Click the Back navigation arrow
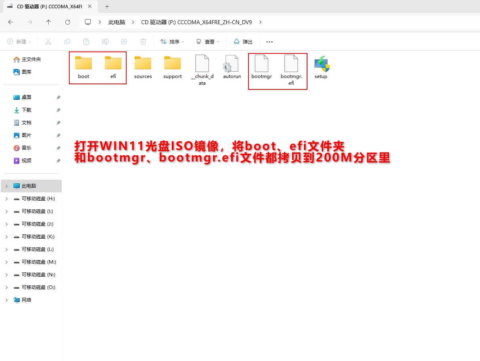The width and height of the screenshot is (480, 361). tap(11, 22)
